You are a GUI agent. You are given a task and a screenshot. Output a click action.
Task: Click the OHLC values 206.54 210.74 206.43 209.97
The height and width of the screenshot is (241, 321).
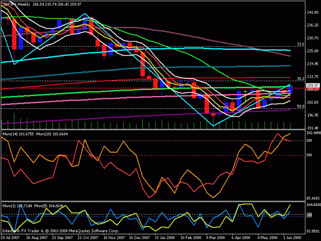pyautogui.click(x=56, y=4)
